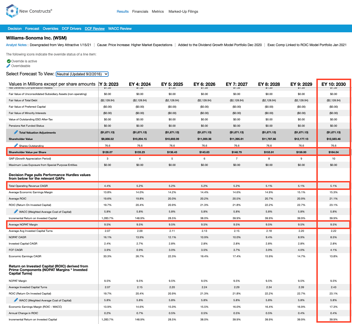This screenshot has height=324, width=352.
Task: Open the Results tab
Action: [x=123, y=12]
